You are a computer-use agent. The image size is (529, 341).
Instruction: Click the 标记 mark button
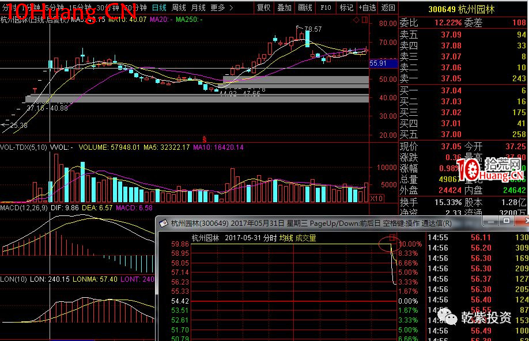pyautogui.click(x=346, y=7)
